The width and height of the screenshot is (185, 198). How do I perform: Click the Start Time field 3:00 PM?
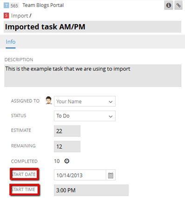click(x=91, y=190)
